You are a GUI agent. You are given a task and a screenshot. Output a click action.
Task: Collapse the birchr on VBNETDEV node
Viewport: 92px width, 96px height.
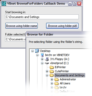(37, 55)
